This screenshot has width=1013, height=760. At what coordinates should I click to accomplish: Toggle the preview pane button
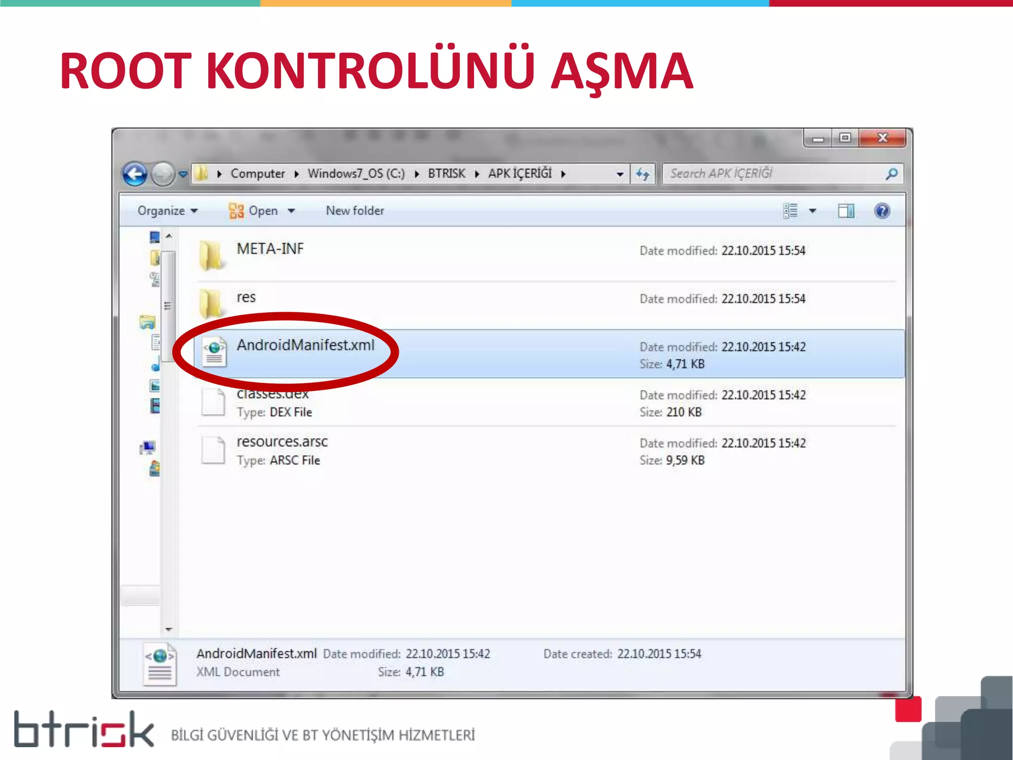(846, 211)
